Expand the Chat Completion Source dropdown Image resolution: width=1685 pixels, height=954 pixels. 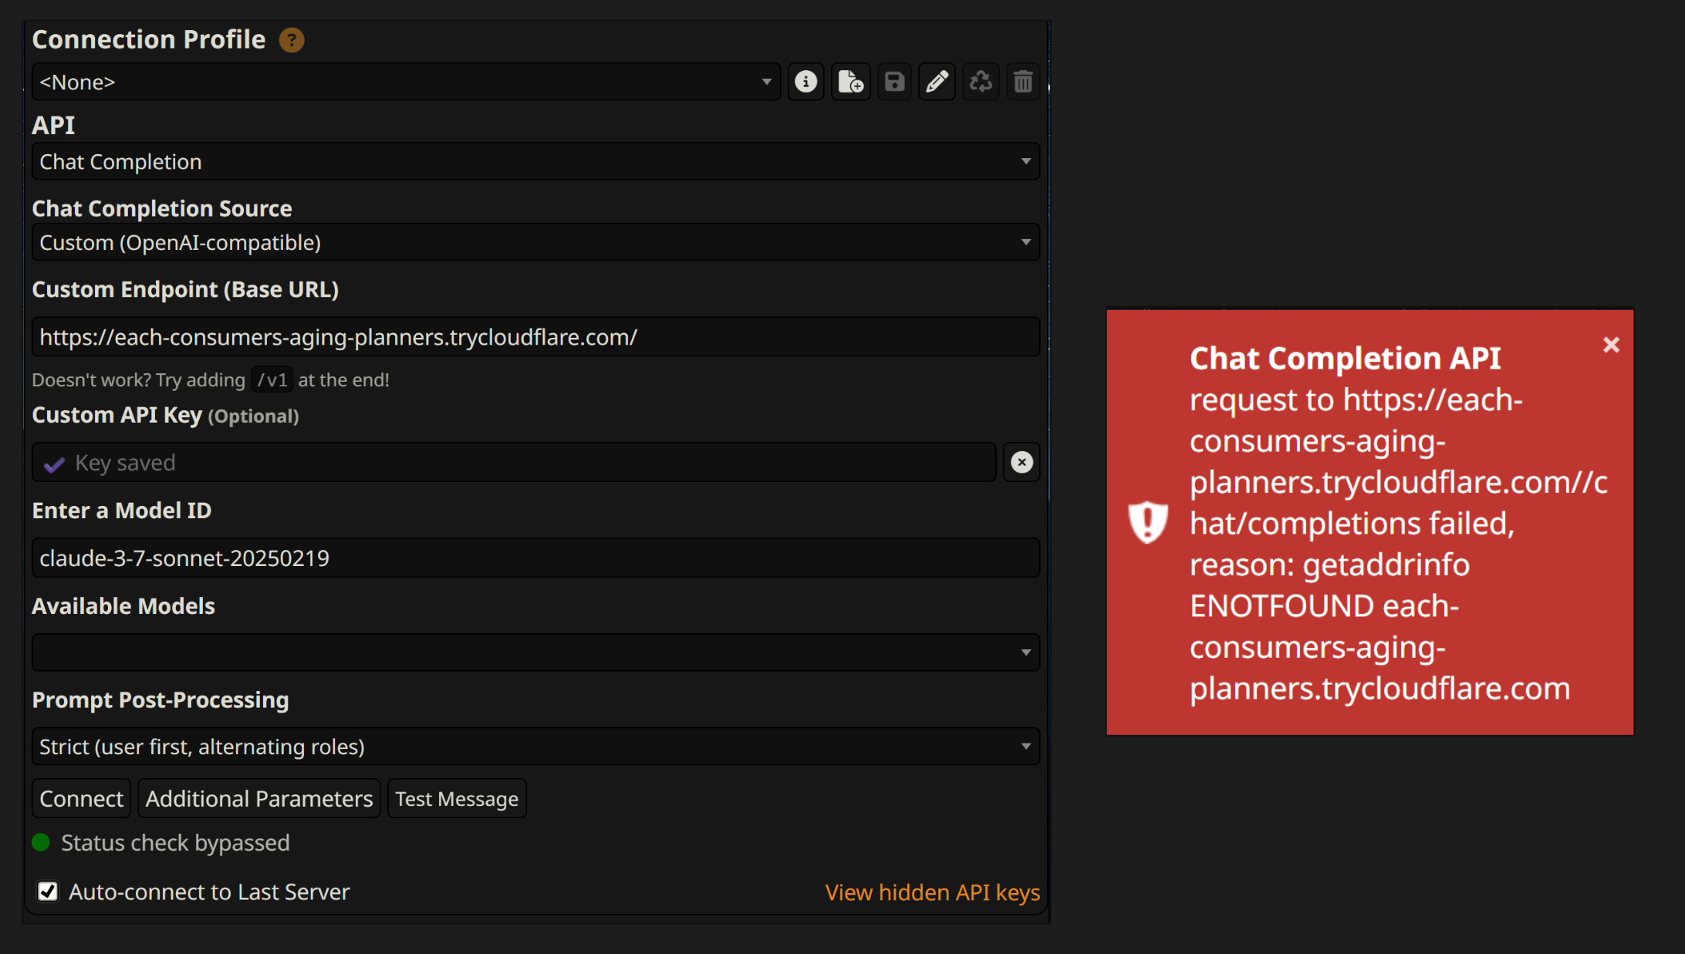pyautogui.click(x=535, y=243)
